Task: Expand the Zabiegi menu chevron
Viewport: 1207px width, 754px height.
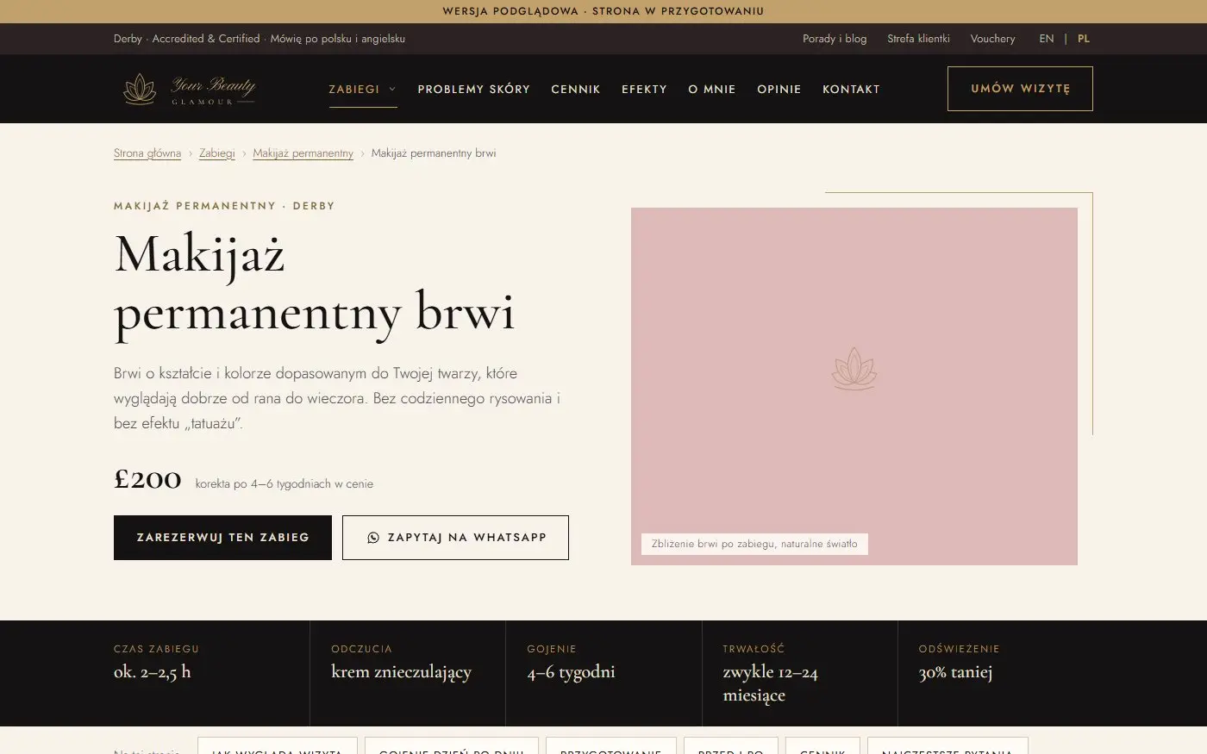Action: [392, 89]
